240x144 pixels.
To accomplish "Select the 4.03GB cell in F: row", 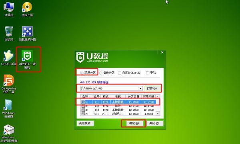I will 149,114.
